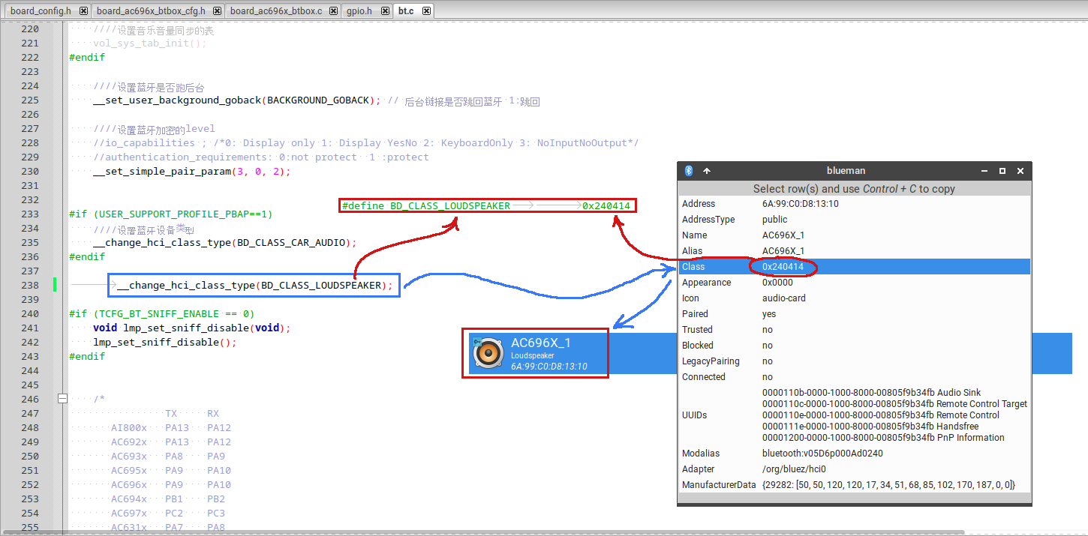
Task: Close the board_ac696x_btbox_cfg.h tab
Action: coord(217,11)
